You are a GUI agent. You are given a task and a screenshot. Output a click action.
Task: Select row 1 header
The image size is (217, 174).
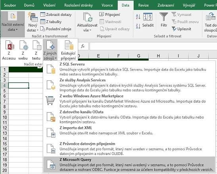[x=5, y=70]
